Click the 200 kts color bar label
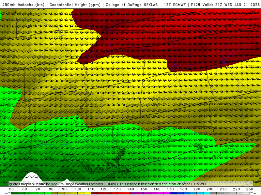 click(x=210, y=189)
